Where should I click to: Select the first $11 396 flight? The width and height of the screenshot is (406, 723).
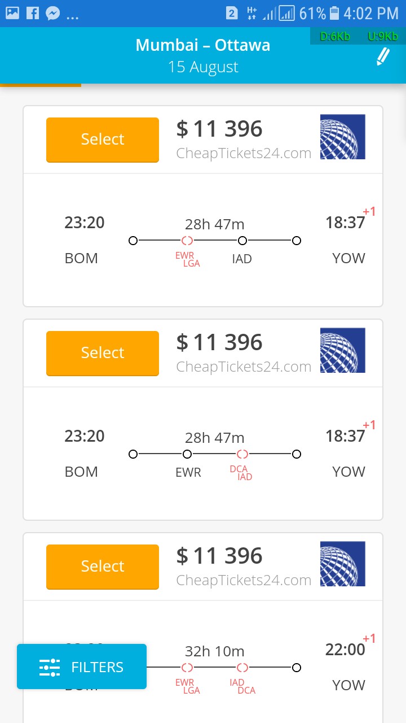point(103,140)
